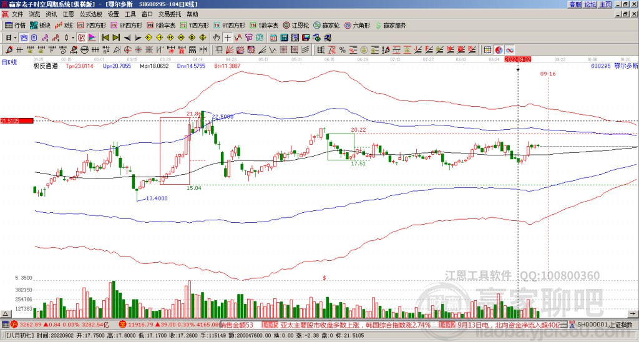Click the 极反通道 indicator label

[46, 66]
